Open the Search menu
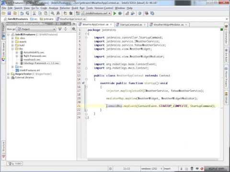Screen dimensions: 230x172 (x=18, y=8)
